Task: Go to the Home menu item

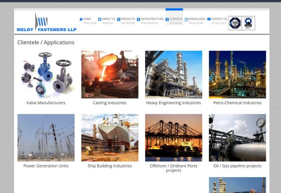Action: point(88,21)
